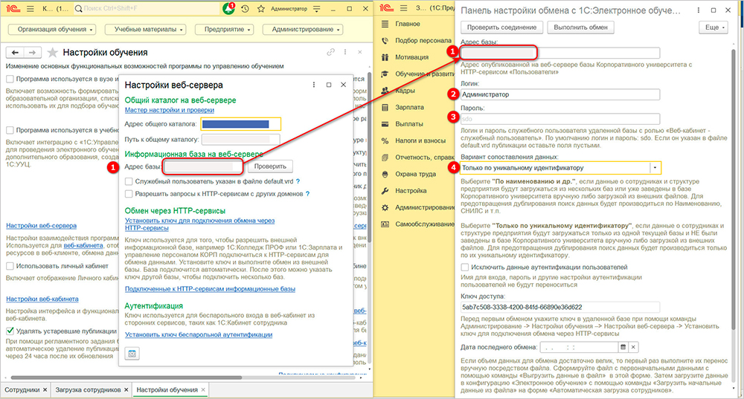
Task: Open Налоги и взносы section
Action: pos(420,140)
